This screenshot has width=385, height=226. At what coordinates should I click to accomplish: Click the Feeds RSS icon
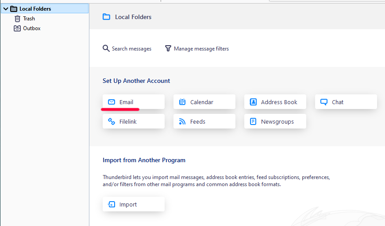[182, 121]
